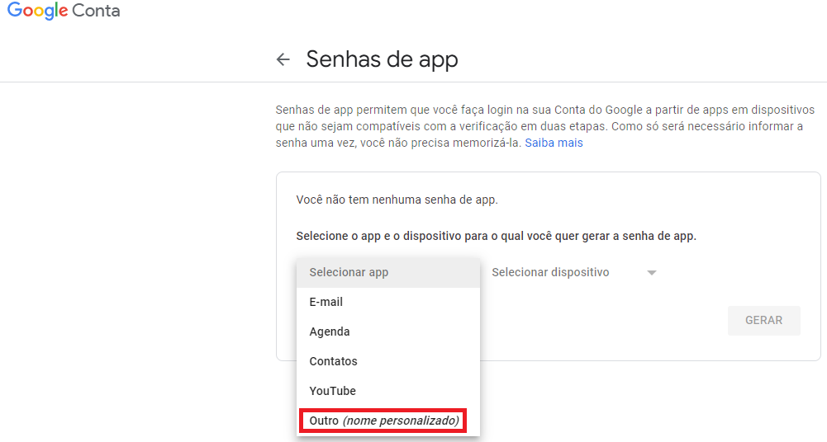Choose Agenda from the app list
This screenshot has width=827, height=442.
[388, 331]
